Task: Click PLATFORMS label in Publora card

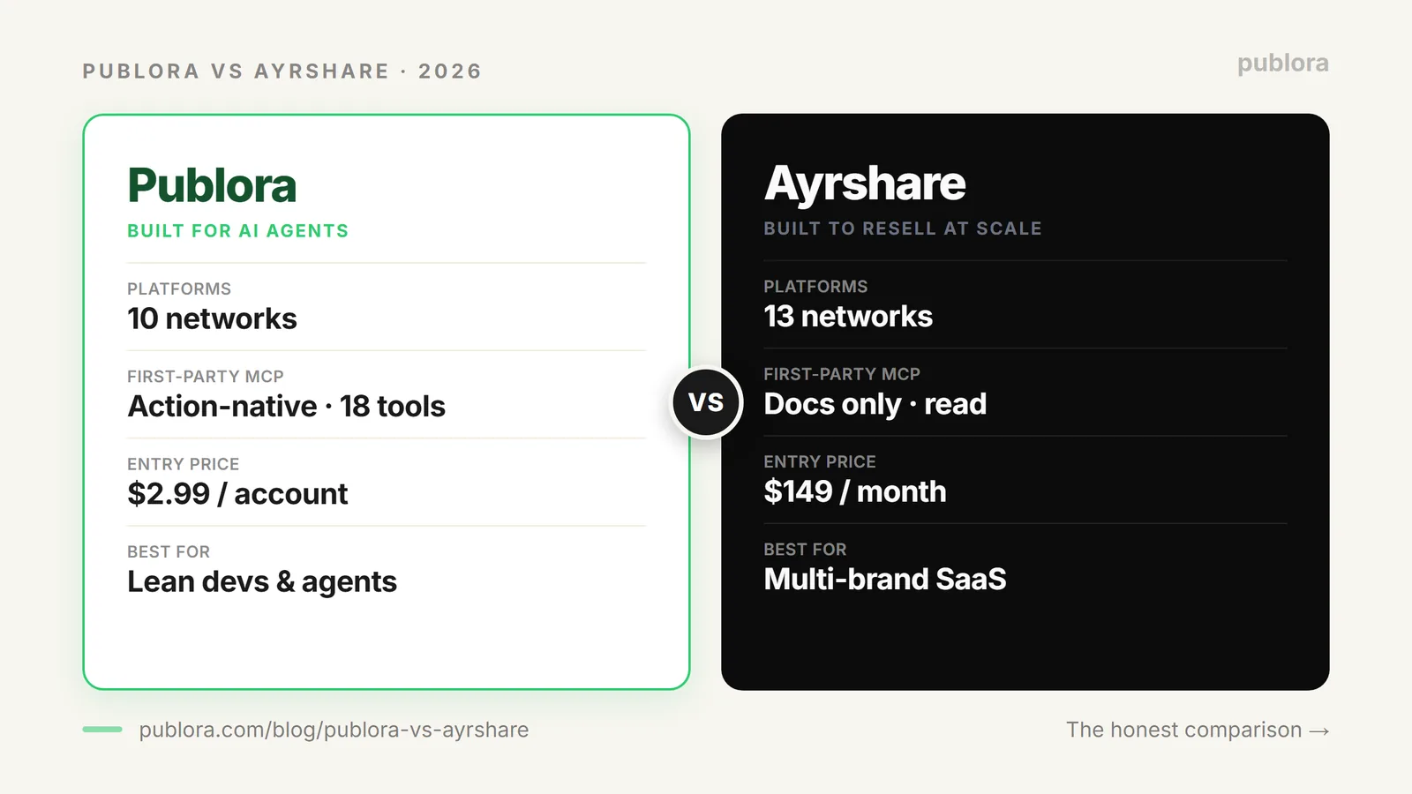Action: (179, 289)
